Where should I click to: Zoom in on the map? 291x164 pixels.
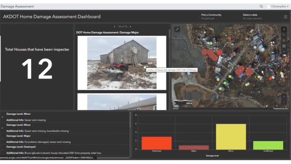coord(284,96)
